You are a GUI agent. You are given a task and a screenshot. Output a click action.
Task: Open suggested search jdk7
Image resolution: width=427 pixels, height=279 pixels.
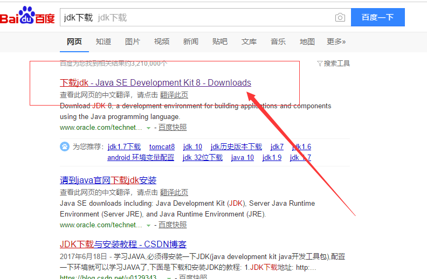click(277, 147)
